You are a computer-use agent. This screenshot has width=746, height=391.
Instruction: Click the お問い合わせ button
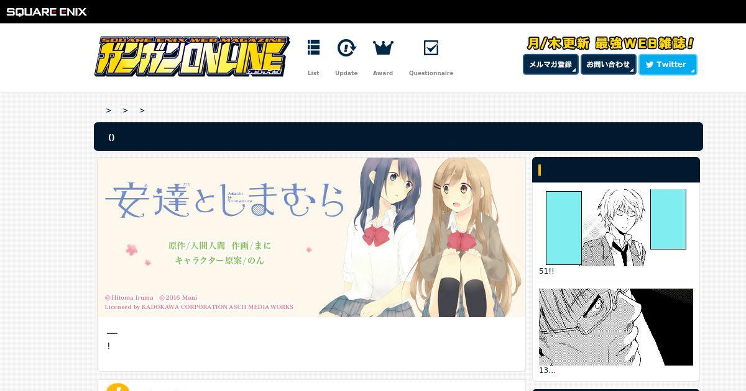[x=608, y=65]
